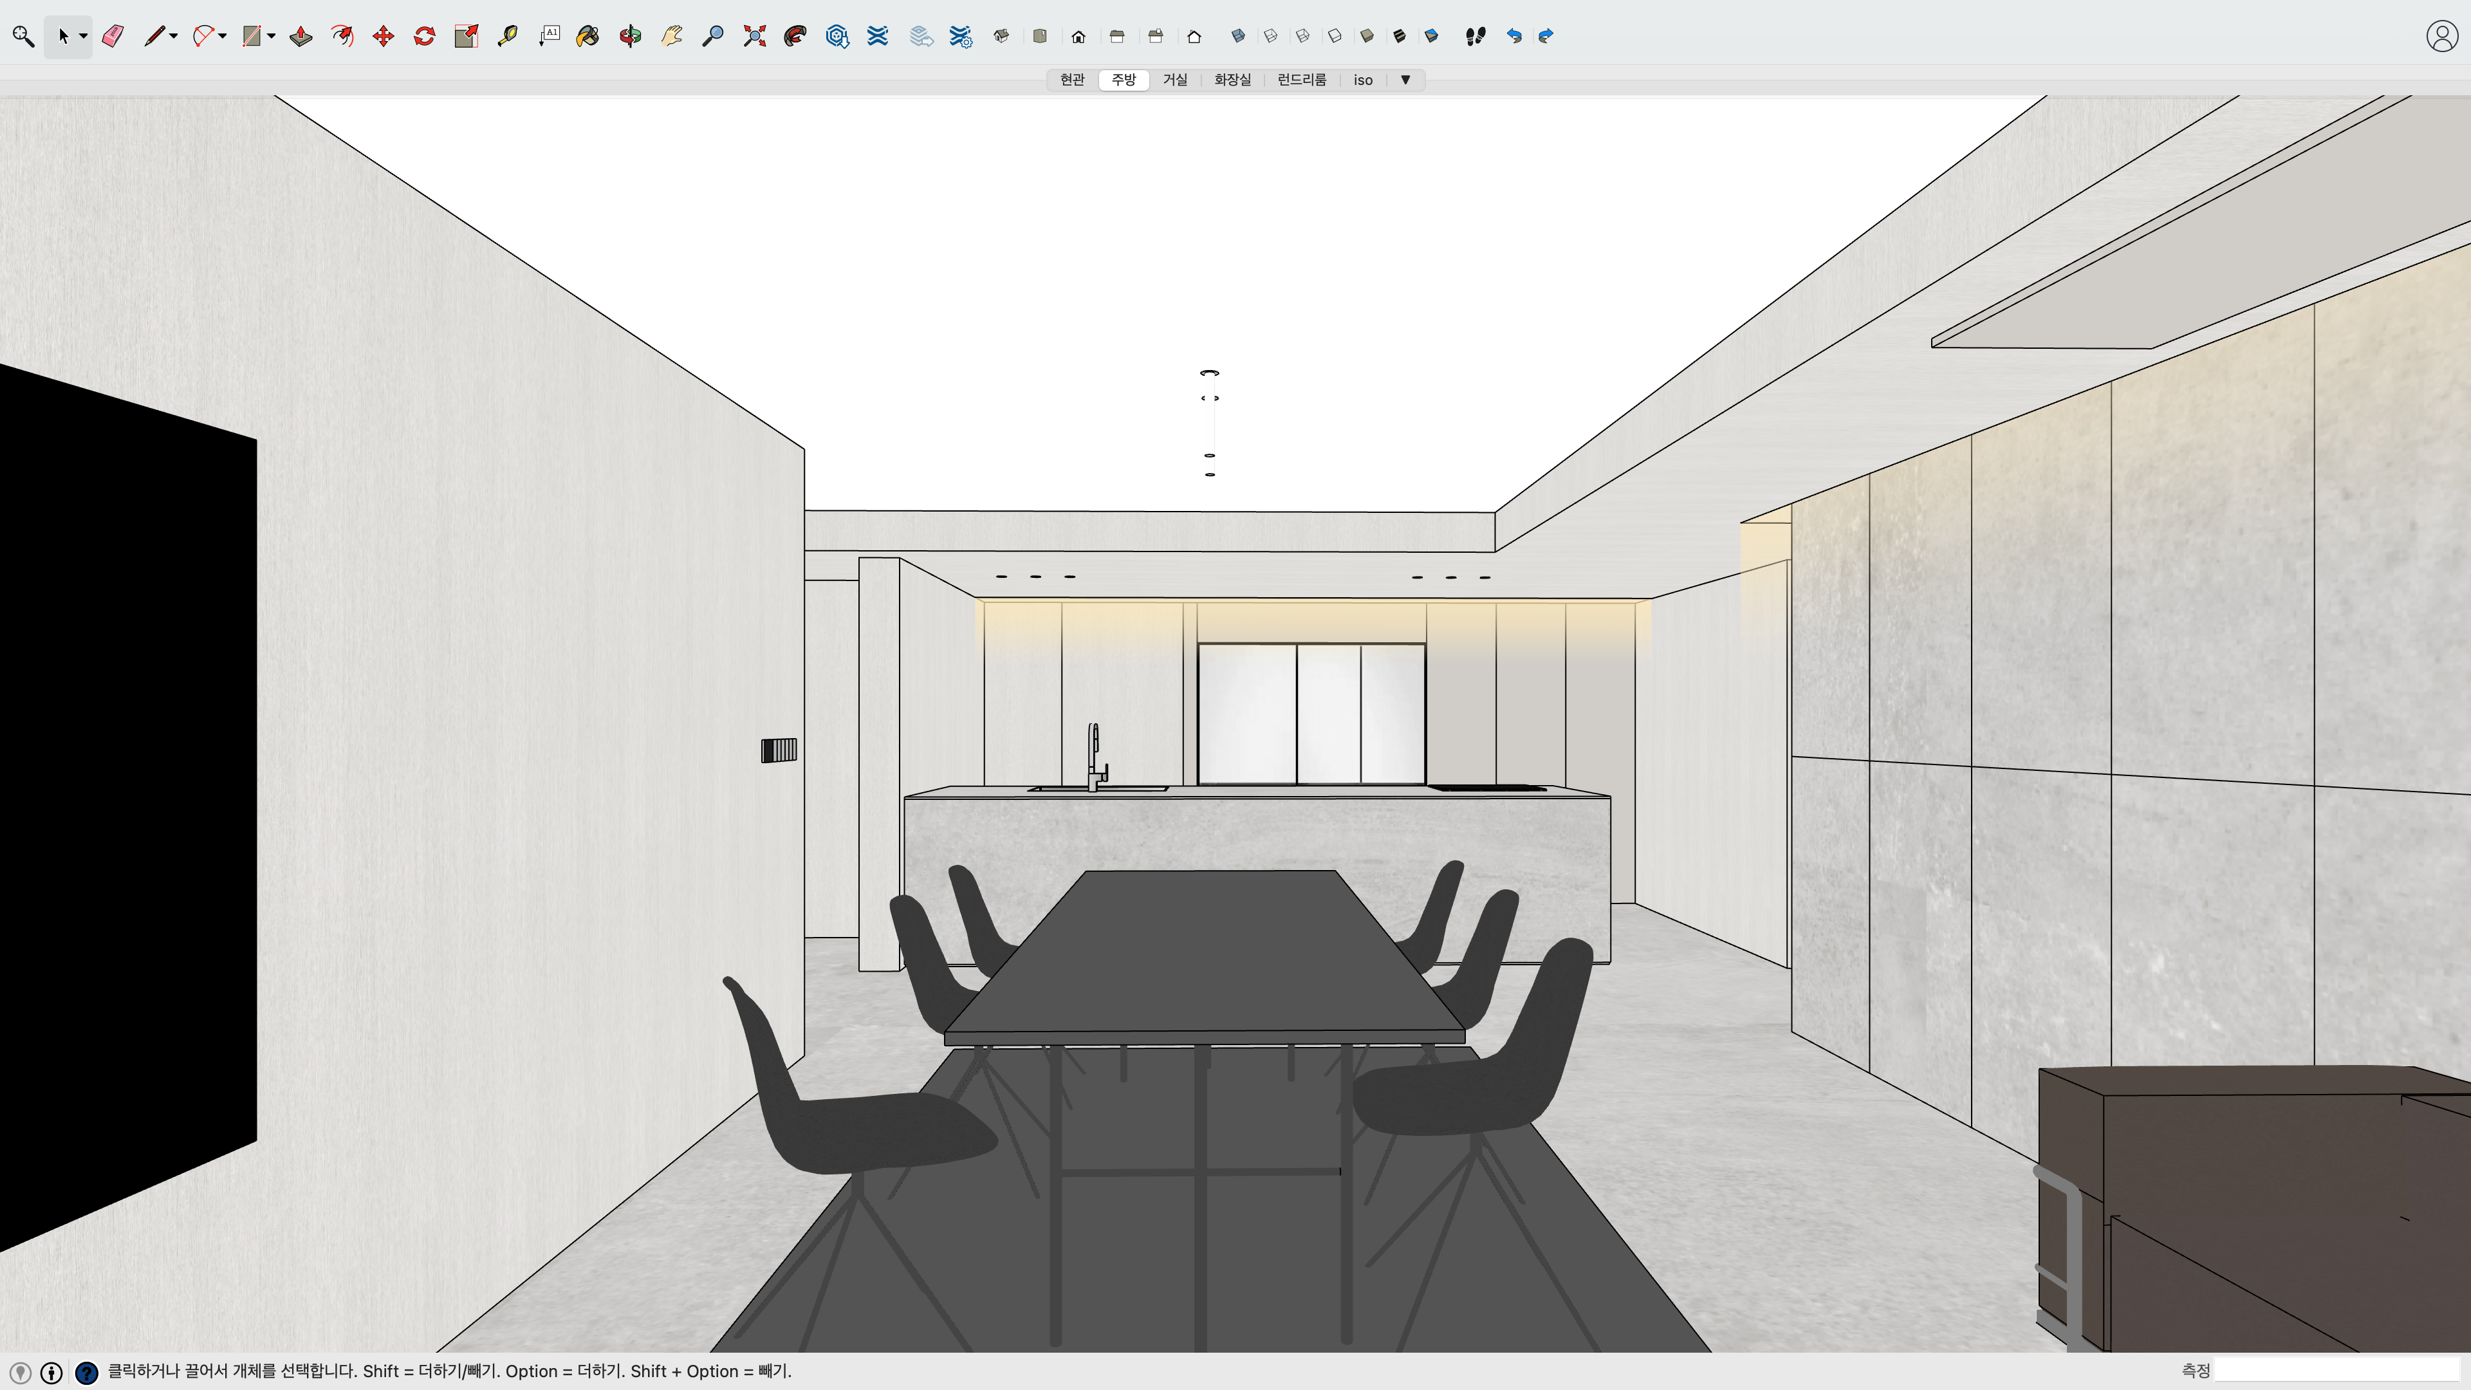Open the 화장실 scene tab
The image size is (2471, 1390).
click(x=1233, y=80)
